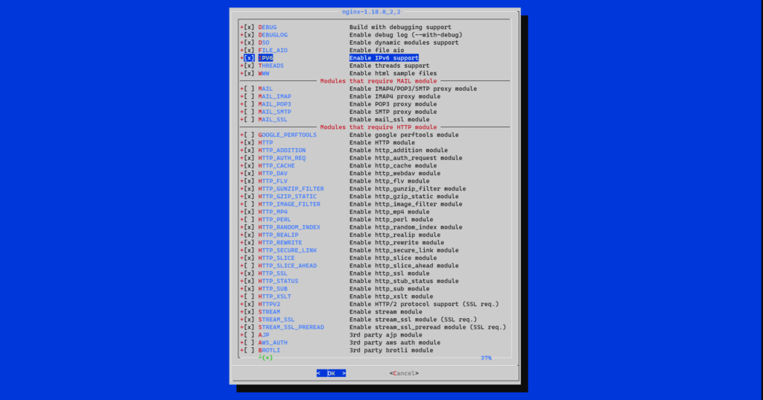Toggle the HTTP_MP4 checkbox
Screen dimensions: 763x400
(249, 212)
